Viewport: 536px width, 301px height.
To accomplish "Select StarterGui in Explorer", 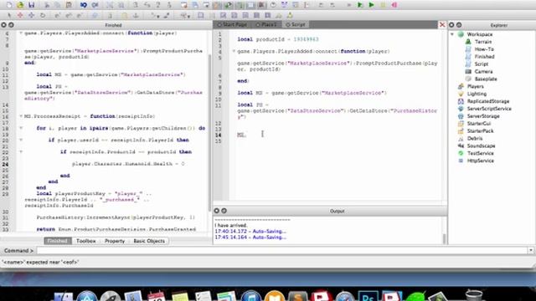I will pyautogui.click(x=479, y=124).
